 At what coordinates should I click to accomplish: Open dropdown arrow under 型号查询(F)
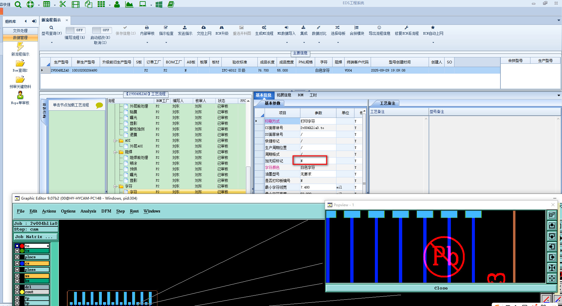tap(52, 42)
